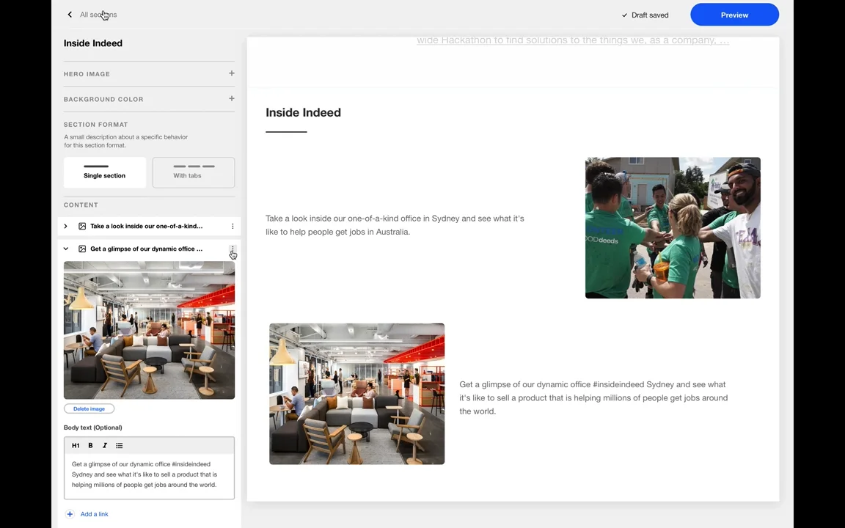Screen dimensions: 845x528
Task: Click 'Get a glimpse' paragraph in preview
Action: tap(593, 397)
